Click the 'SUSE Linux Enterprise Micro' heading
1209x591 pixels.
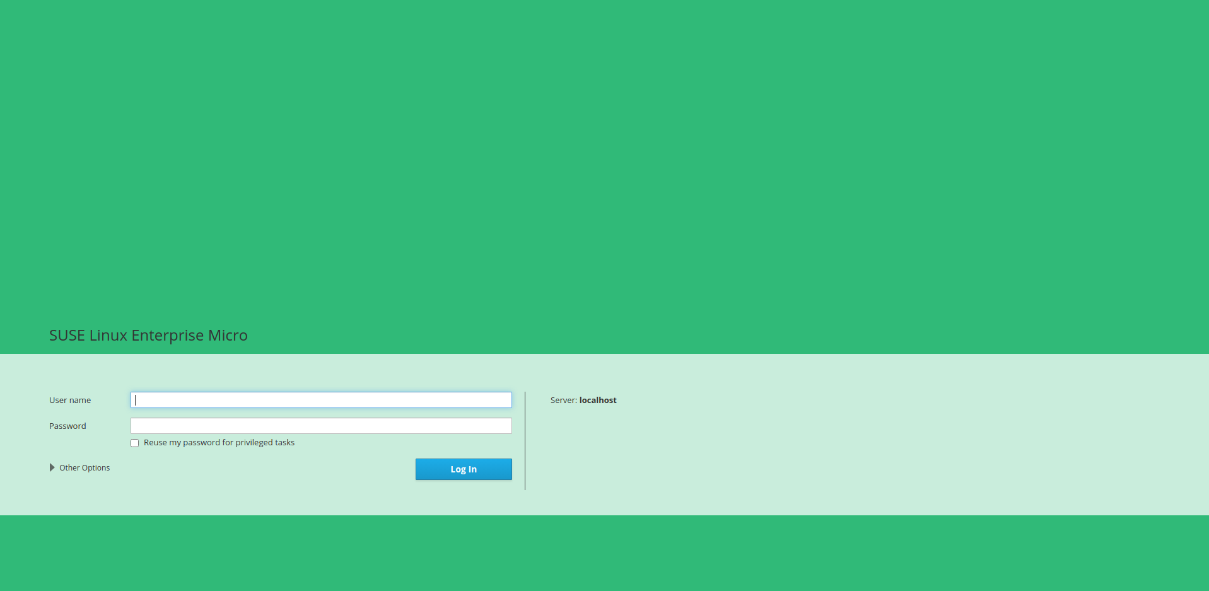pyautogui.click(x=148, y=336)
